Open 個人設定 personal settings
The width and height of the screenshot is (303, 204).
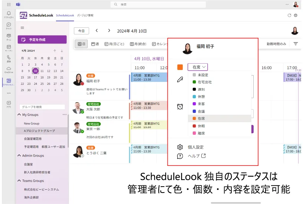point(196,147)
